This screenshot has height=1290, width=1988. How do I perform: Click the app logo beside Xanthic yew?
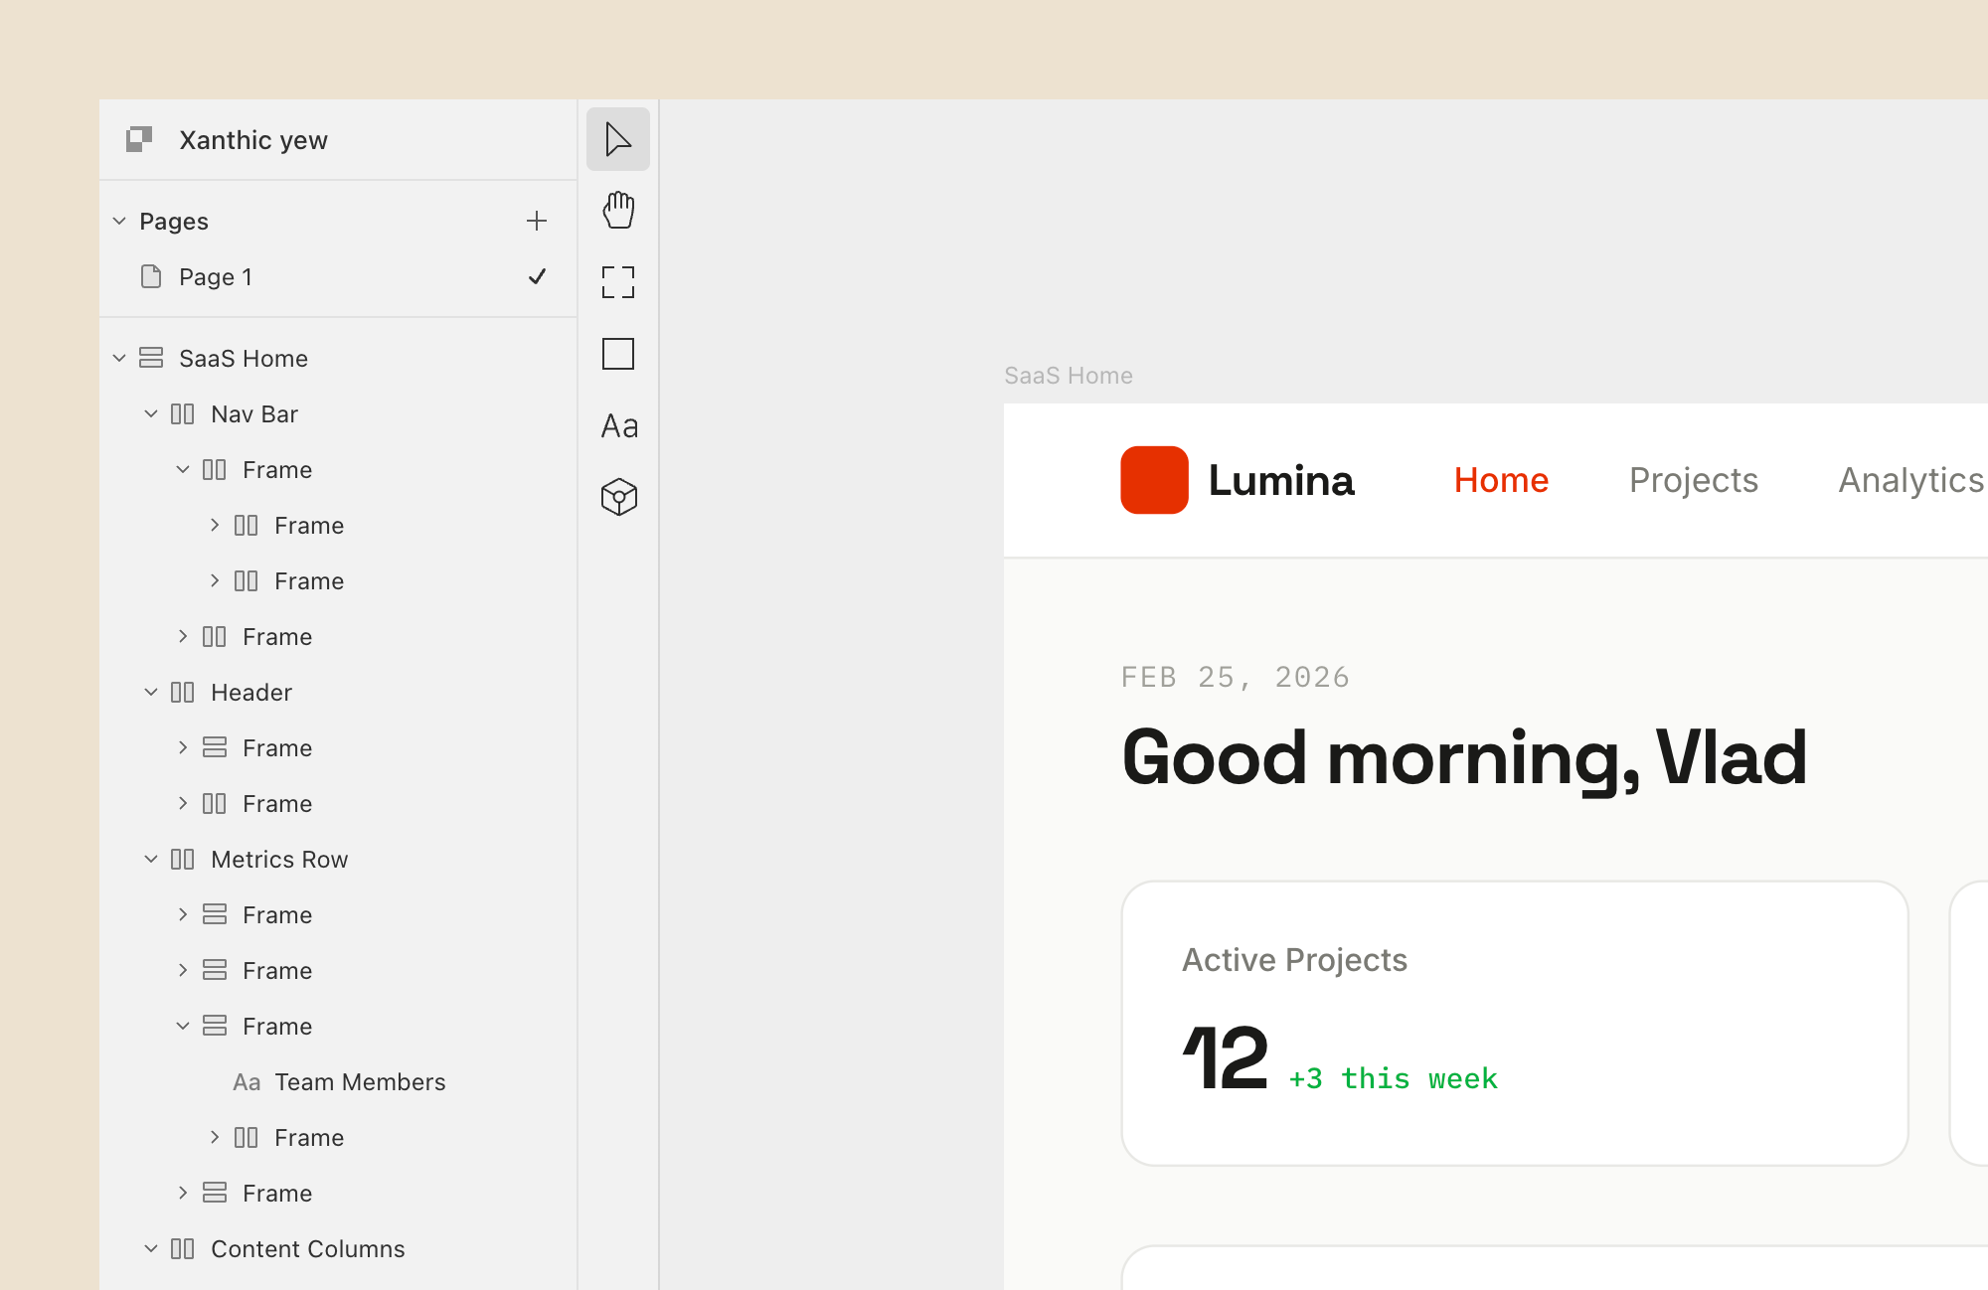pos(139,139)
